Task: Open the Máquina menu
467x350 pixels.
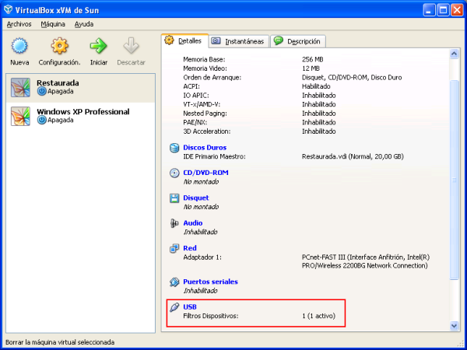Action: [x=53, y=24]
